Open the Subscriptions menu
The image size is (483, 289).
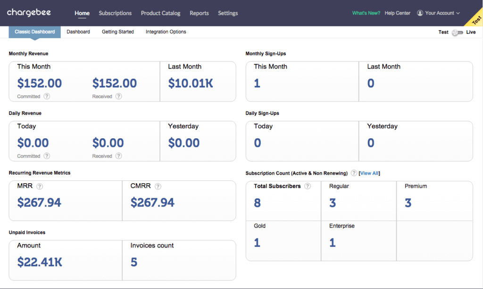115,13
